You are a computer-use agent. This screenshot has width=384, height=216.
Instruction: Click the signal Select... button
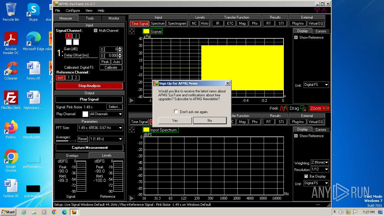point(114,107)
